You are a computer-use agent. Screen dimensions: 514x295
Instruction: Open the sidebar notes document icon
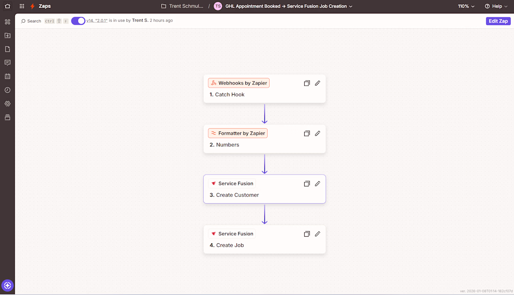coord(7,49)
